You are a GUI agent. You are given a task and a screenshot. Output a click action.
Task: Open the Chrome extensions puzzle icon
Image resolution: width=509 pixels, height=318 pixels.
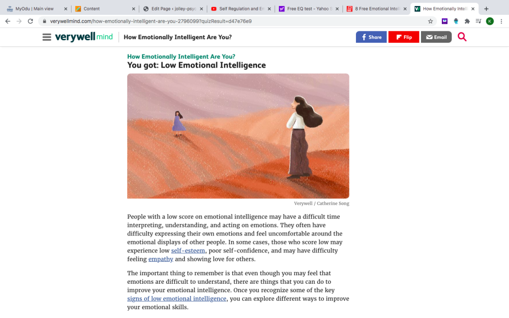click(467, 21)
